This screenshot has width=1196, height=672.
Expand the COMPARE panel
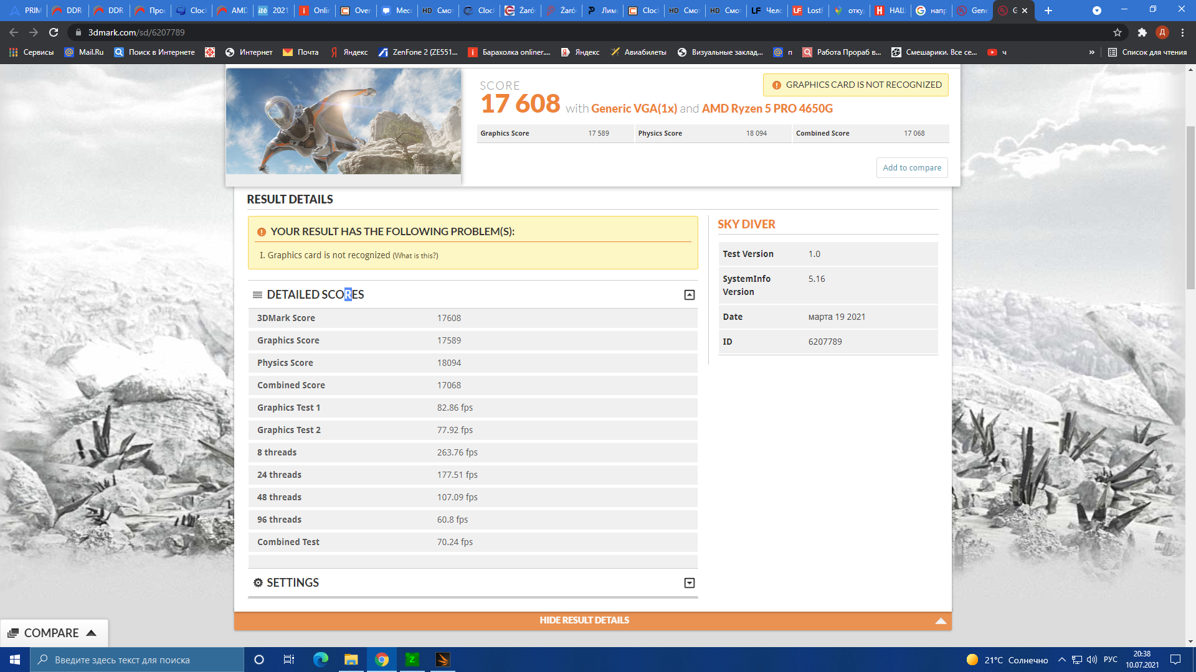(x=54, y=633)
